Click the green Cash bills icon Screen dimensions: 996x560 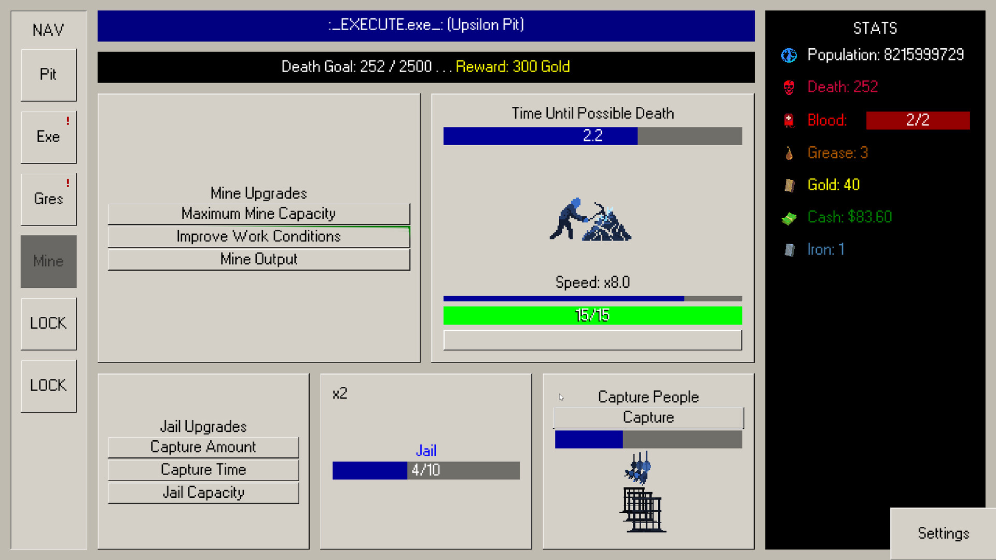(x=789, y=218)
